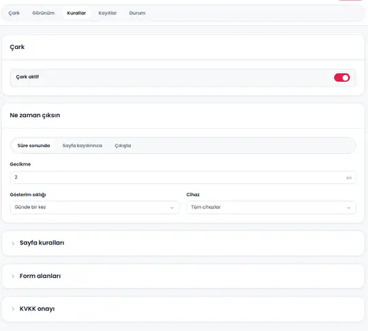Open the Cihaz dropdown showing Tüm cihazlar

[271, 207]
